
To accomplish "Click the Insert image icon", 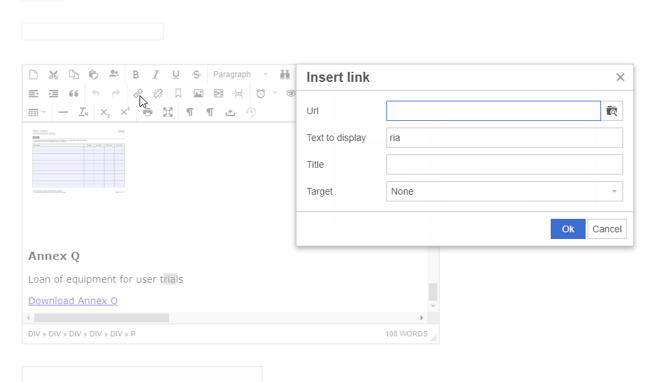I will click(x=199, y=93).
